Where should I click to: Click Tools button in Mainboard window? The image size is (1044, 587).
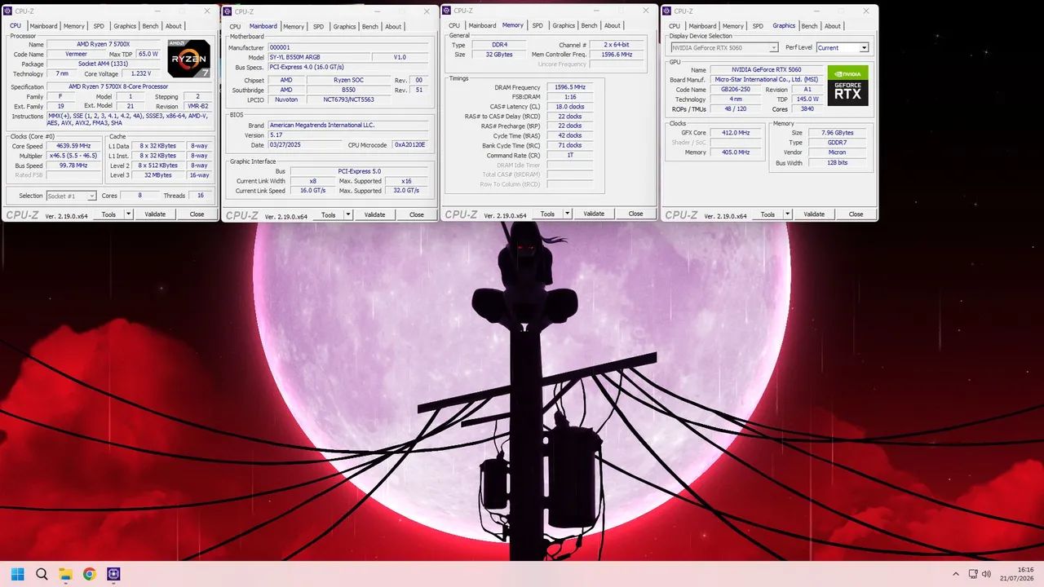pos(328,214)
